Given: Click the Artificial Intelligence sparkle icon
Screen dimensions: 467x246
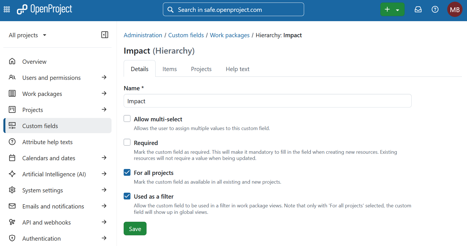Looking at the screenshot, I should [12, 174].
